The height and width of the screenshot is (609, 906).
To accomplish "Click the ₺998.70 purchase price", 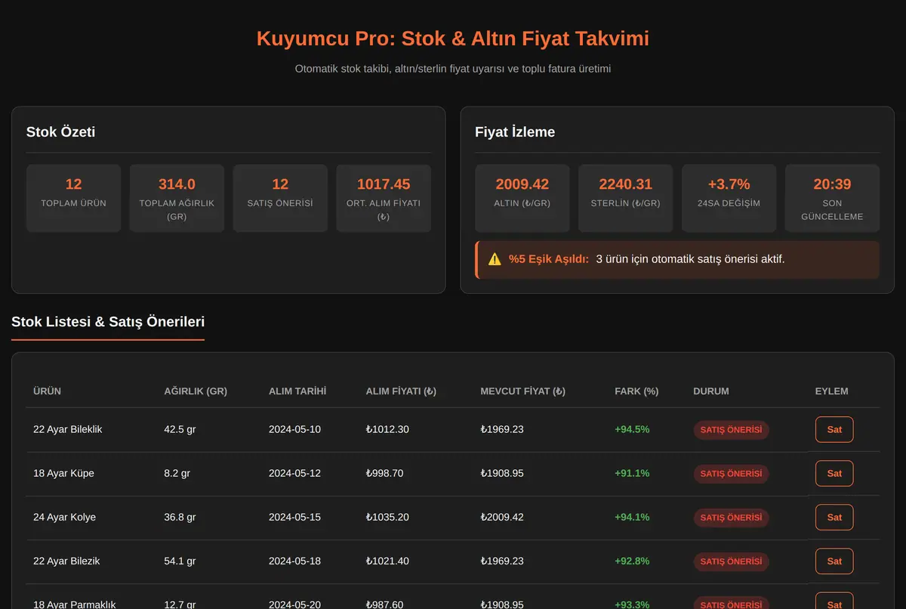I will click(x=384, y=473).
